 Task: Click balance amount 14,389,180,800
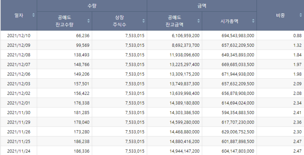pyautogui.click(x=184, y=103)
